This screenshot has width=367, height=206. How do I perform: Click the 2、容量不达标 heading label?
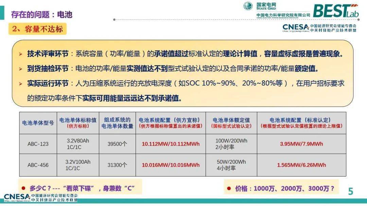click(x=37, y=29)
